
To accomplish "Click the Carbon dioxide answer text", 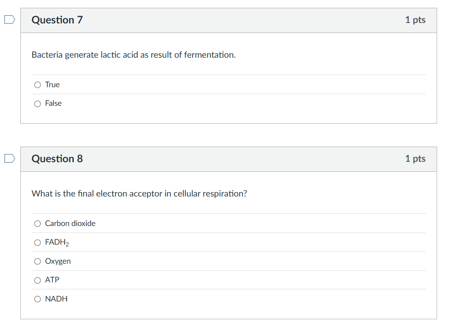I will [x=70, y=223].
